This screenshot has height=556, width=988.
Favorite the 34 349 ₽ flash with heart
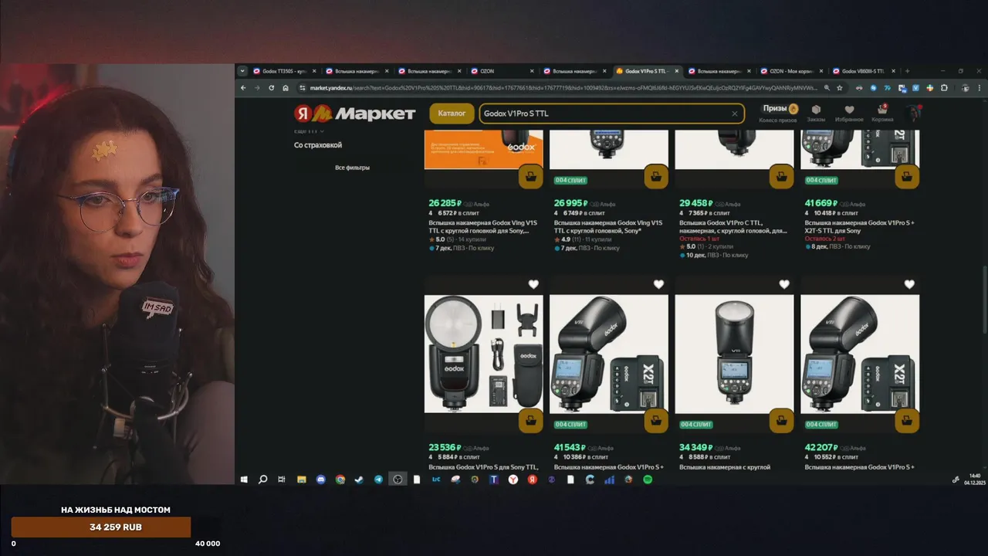click(784, 285)
